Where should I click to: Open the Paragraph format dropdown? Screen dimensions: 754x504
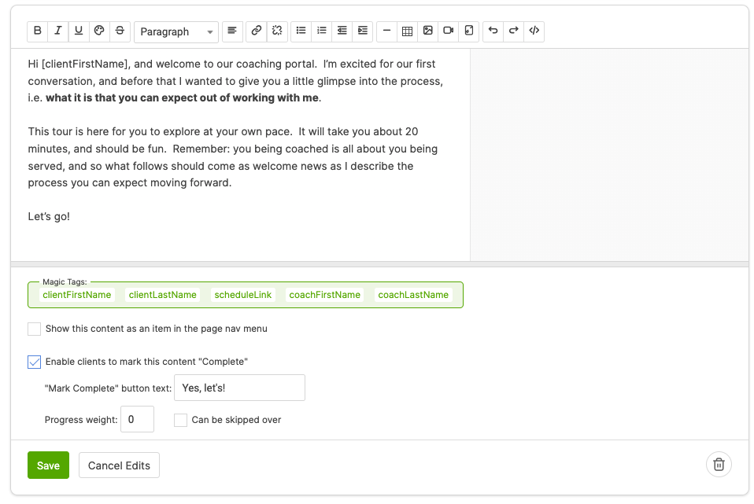tap(176, 31)
